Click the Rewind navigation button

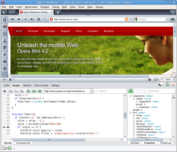(12, 19)
